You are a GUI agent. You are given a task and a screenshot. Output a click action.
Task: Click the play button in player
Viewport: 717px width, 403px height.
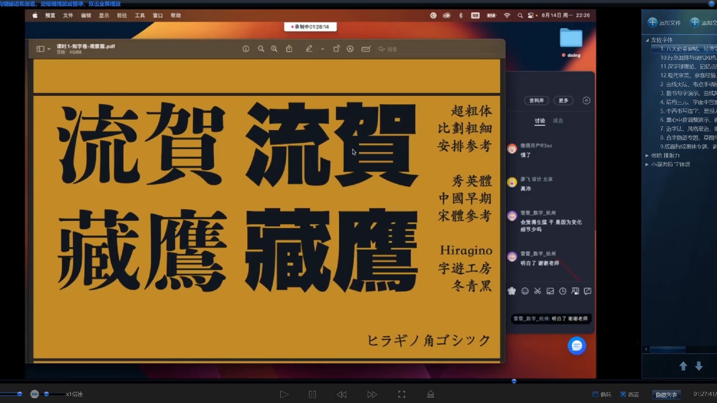tap(284, 394)
